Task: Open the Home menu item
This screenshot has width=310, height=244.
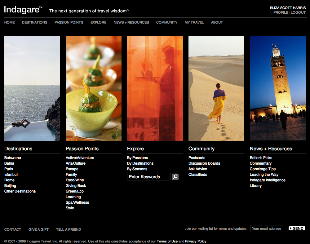Action: 10,22
